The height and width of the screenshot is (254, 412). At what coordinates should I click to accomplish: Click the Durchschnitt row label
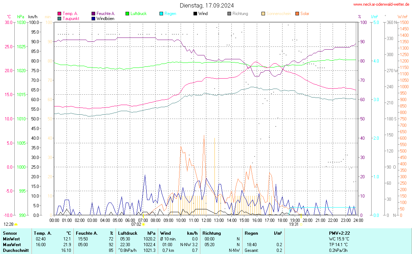coord(15,250)
